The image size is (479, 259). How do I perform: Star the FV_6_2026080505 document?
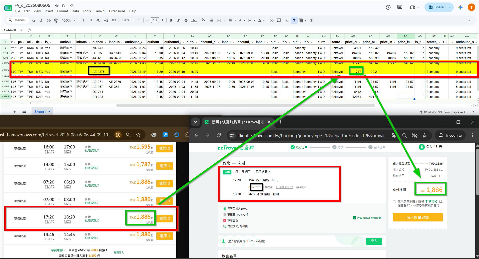pos(57,6)
